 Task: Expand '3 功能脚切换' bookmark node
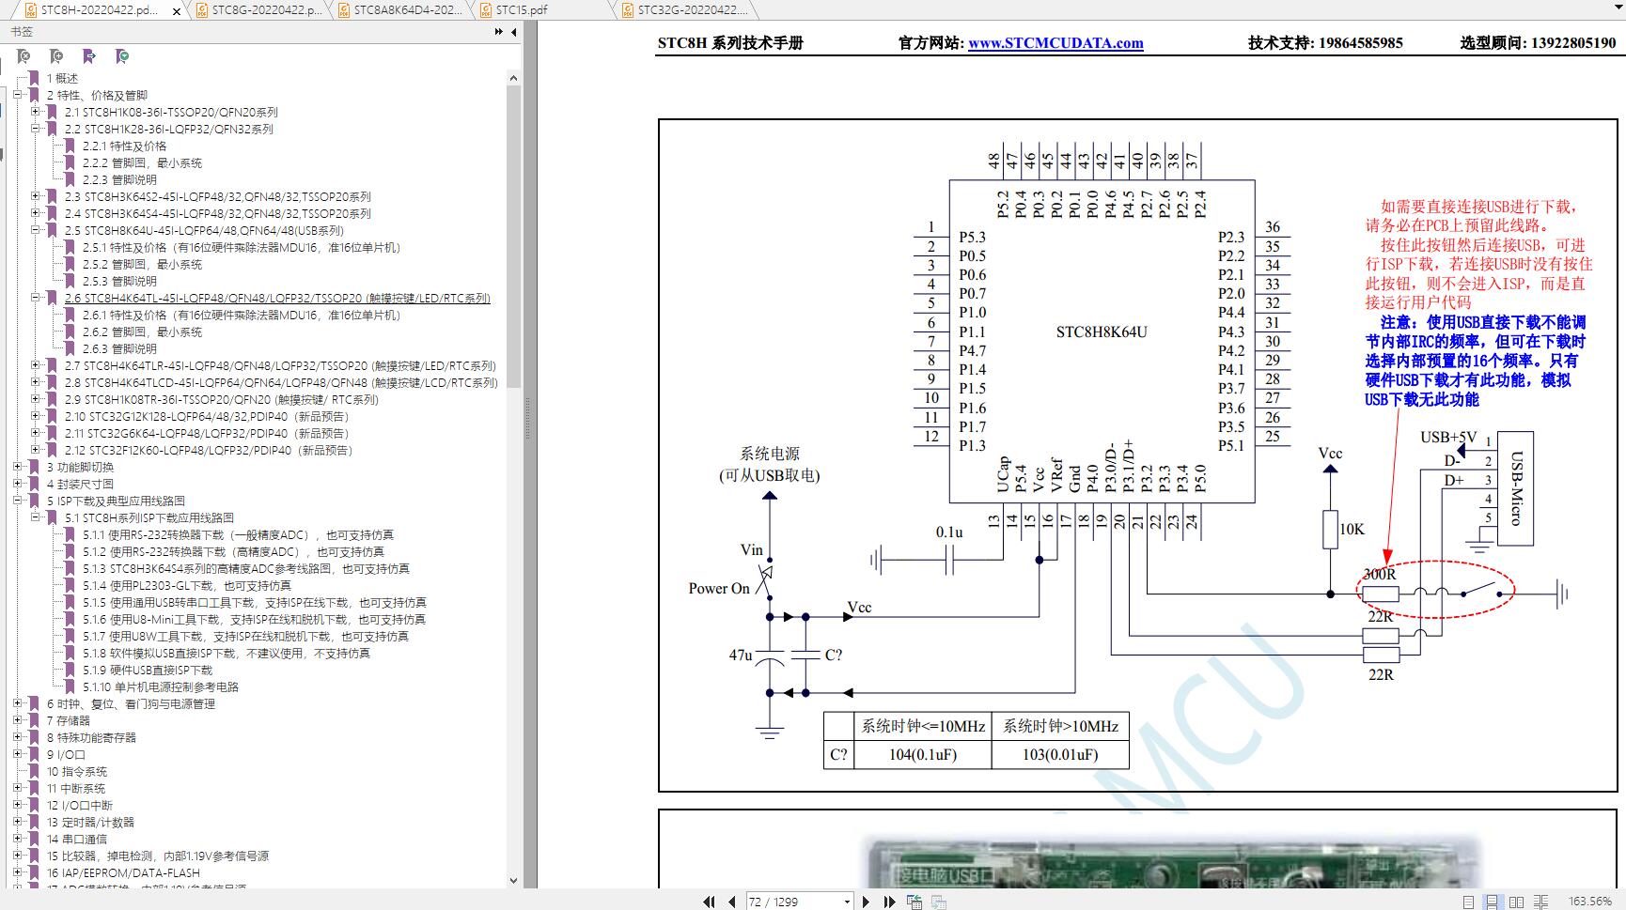(x=18, y=467)
